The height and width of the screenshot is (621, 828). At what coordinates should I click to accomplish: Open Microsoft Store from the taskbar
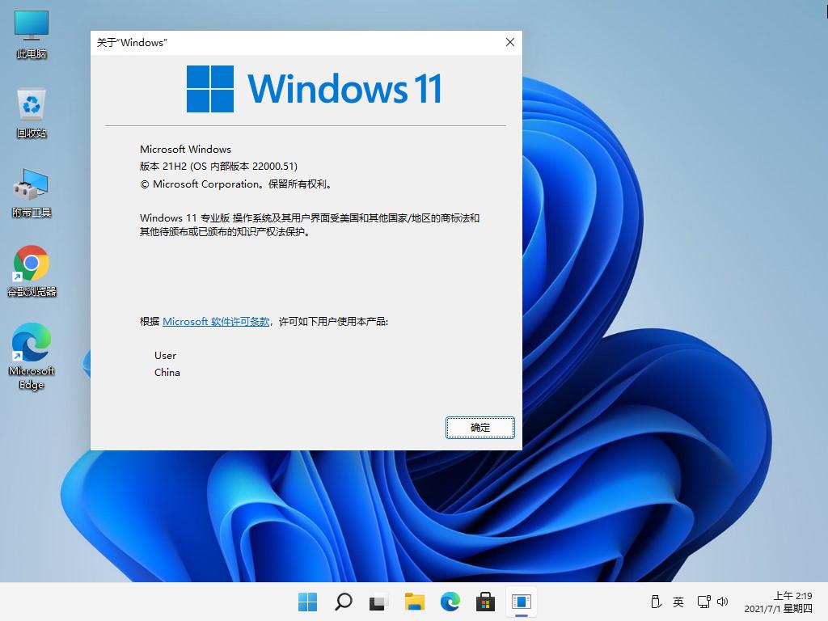click(485, 602)
